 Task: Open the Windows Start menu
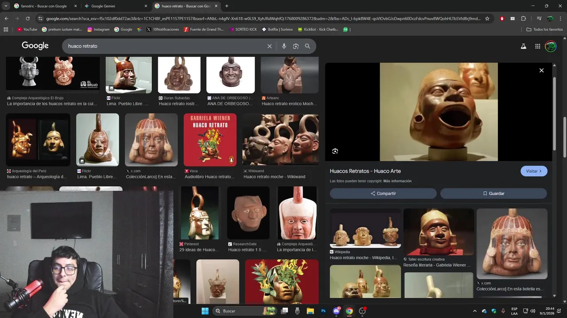click(x=205, y=311)
